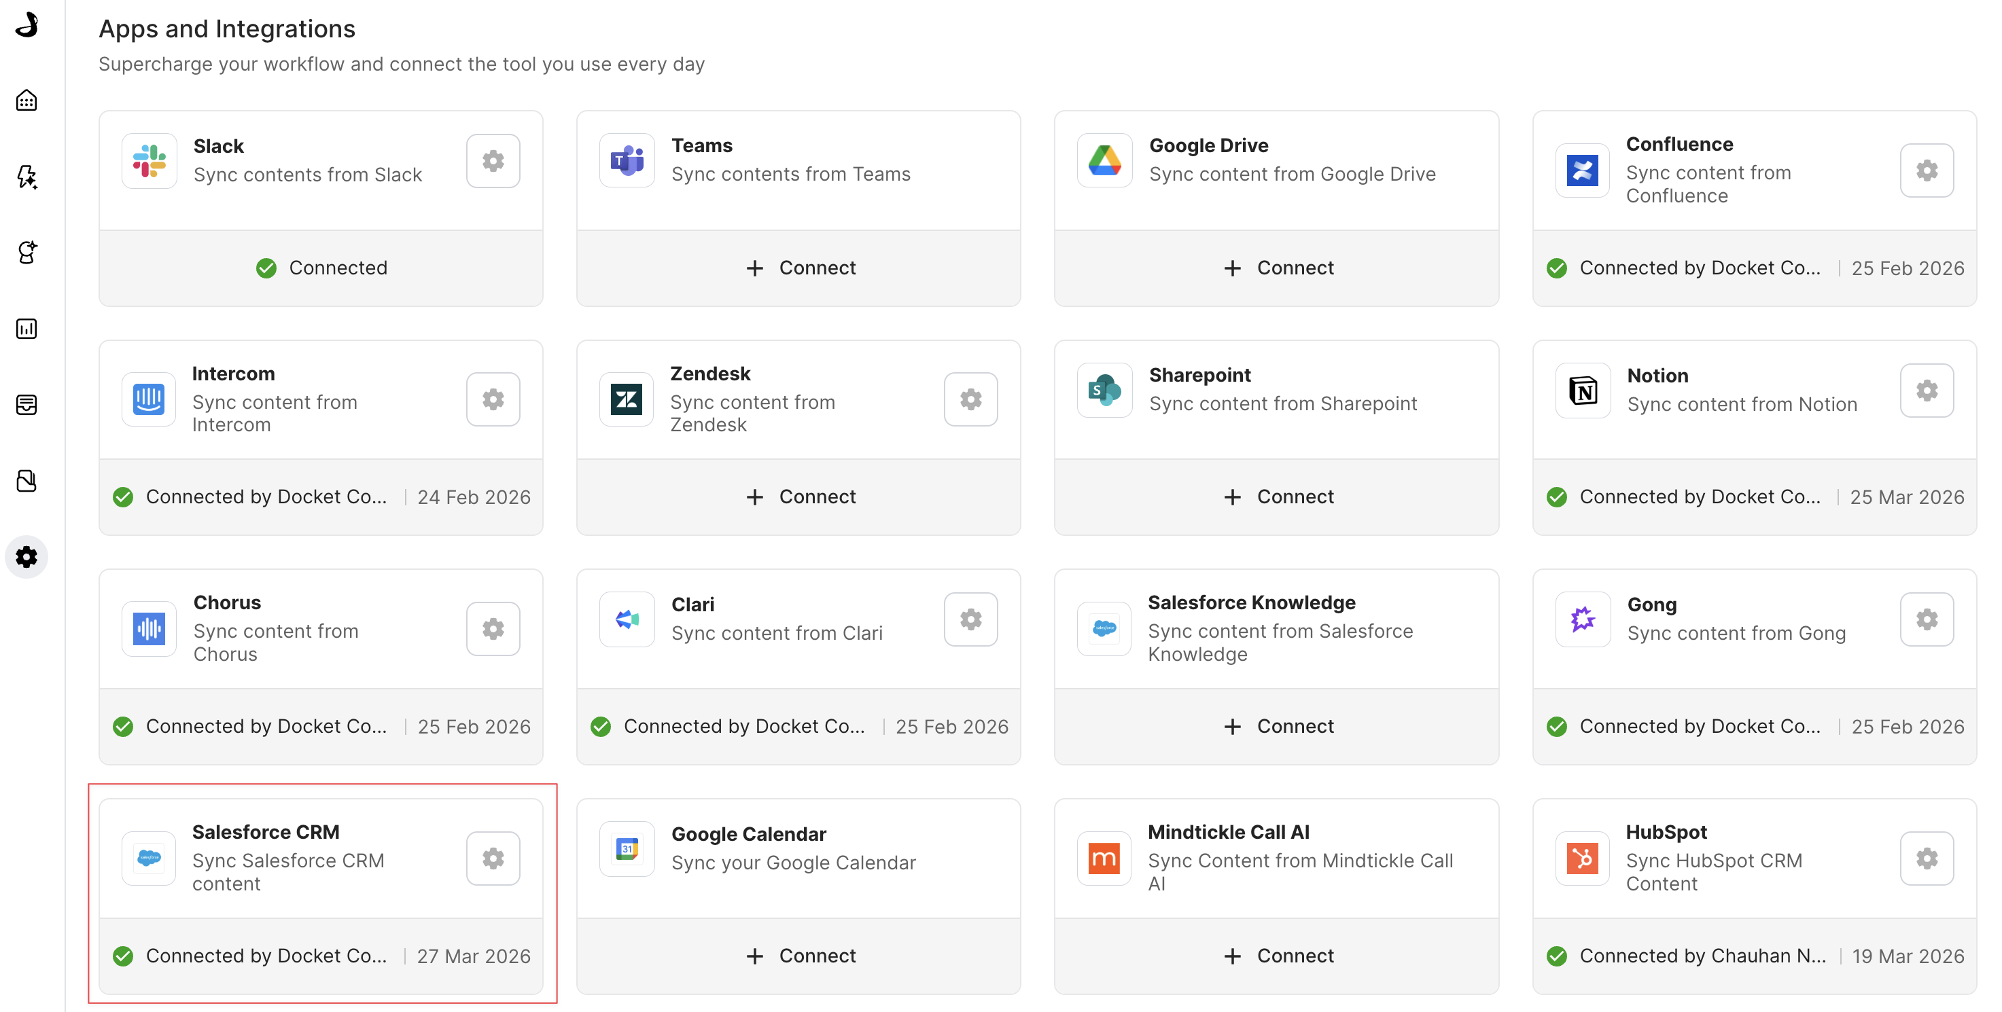This screenshot has width=2002, height=1012.
Task: Click Notion's Connected by Docket status
Action: [x=1684, y=497]
